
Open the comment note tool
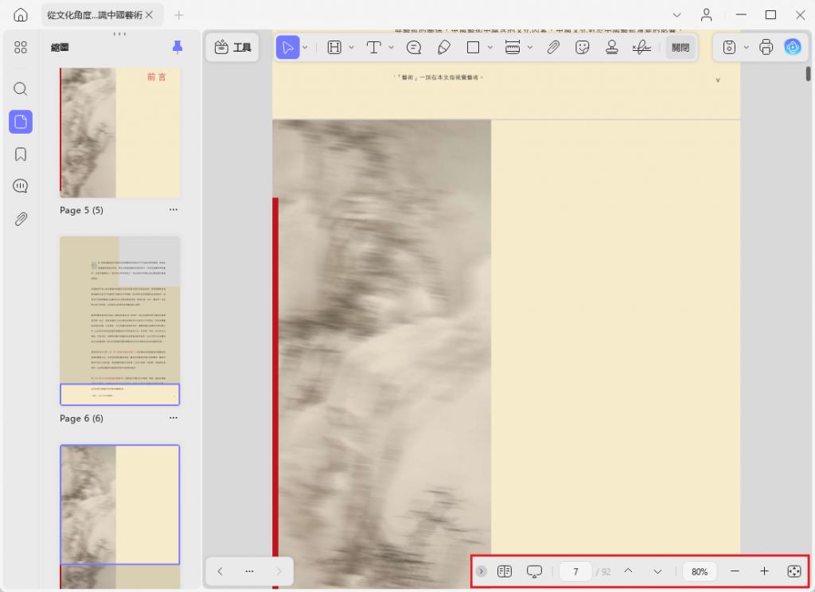414,48
